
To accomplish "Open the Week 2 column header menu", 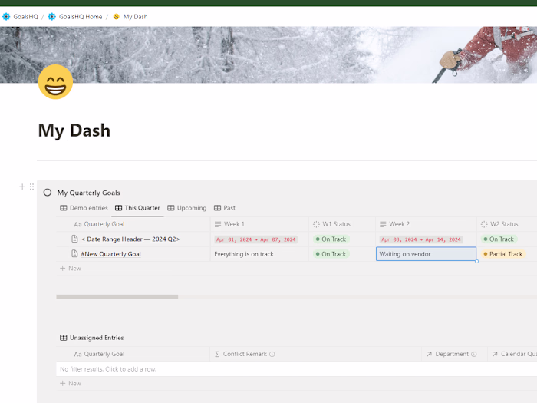I will [x=426, y=224].
